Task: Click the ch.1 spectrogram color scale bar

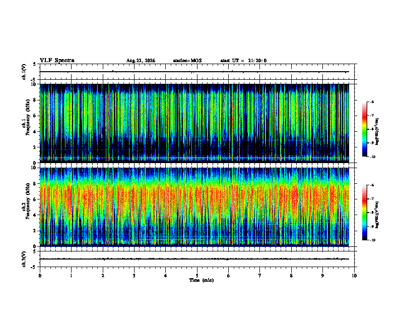Action: [364, 129]
